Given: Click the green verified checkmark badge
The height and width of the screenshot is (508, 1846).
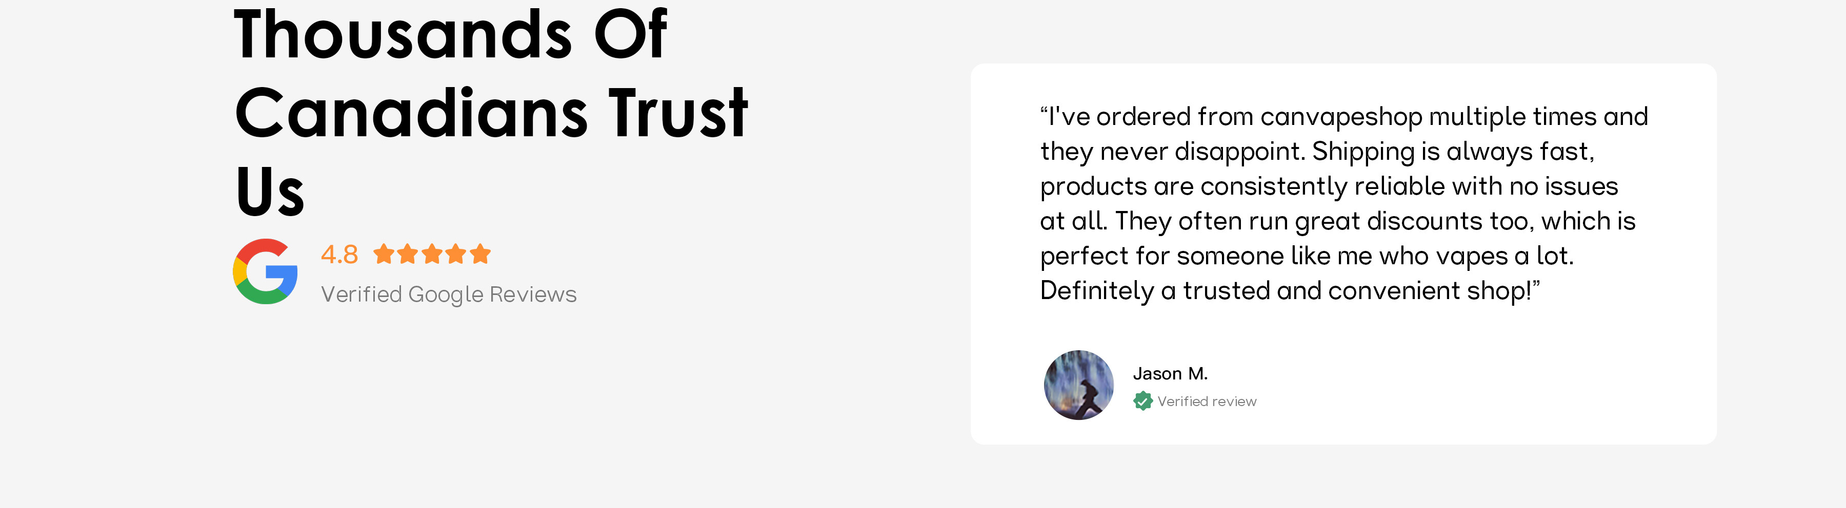Looking at the screenshot, I should pyautogui.click(x=1142, y=401).
